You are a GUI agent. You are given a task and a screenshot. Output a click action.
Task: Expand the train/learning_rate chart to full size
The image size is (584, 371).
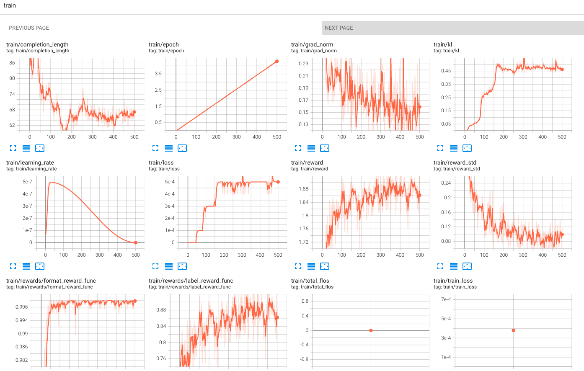coord(13,266)
